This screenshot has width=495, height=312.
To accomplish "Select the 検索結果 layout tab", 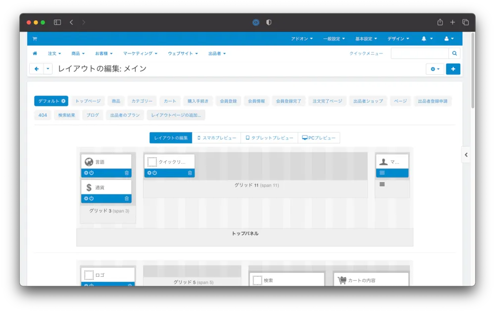I will pyautogui.click(x=67, y=115).
